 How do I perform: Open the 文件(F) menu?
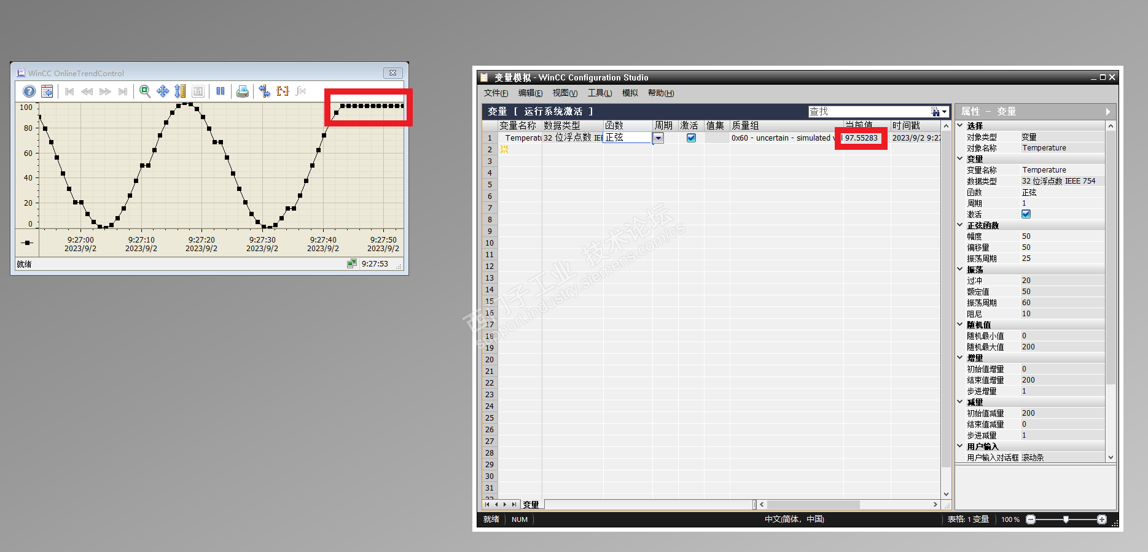click(496, 93)
